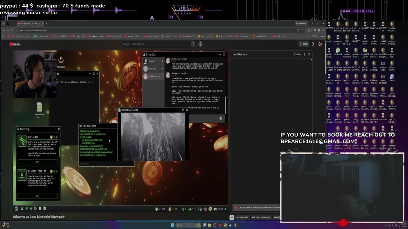
Task: Go back with the browser back arrow
Action: click(4, 30)
